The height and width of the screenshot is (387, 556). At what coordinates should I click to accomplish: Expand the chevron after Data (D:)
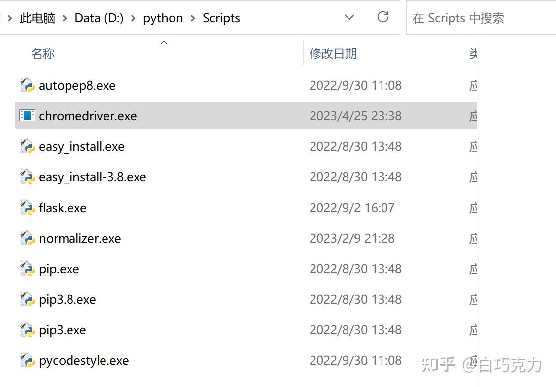point(134,18)
